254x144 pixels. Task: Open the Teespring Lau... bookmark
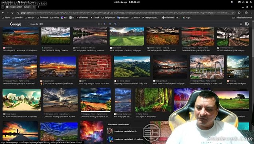151,18
